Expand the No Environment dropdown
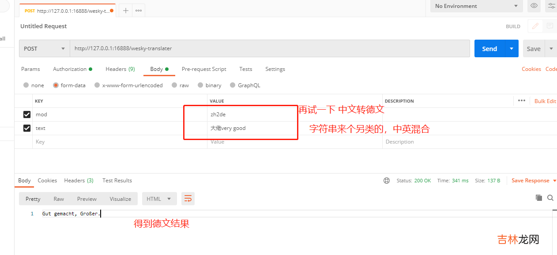This screenshot has height=255, width=557. coord(477,6)
